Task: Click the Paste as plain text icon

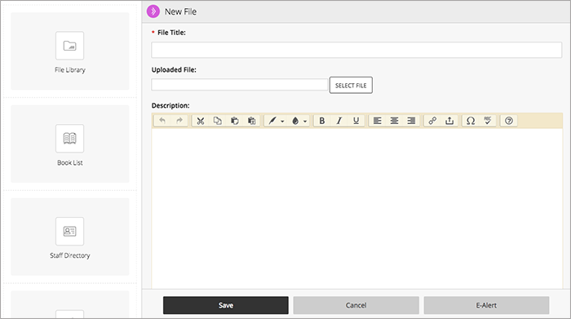Action: tap(251, 121)
